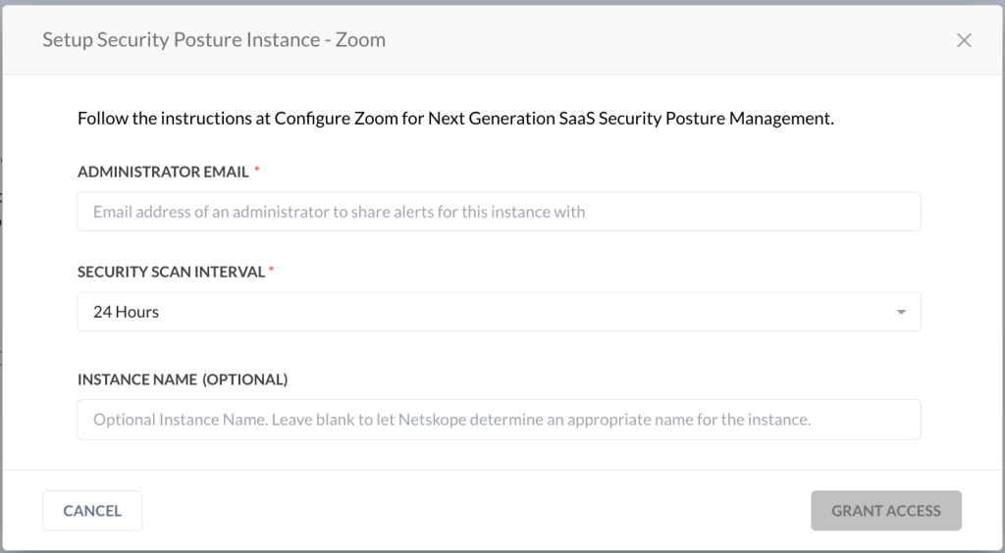Click the Security Scan Interval dropdown arrow
The width and height of the screenshot is (1005, 553).
901,313
